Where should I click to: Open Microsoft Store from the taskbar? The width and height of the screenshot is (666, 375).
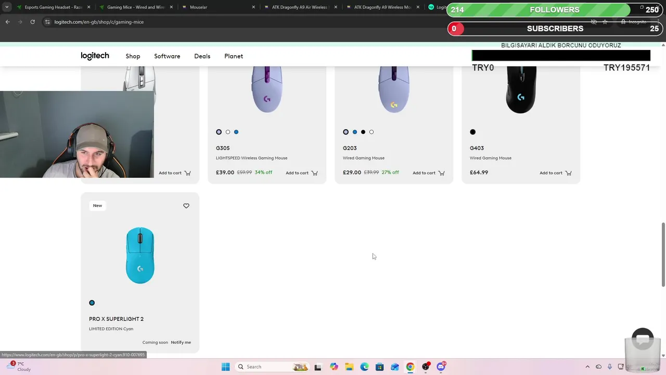(x=379, y=367)
